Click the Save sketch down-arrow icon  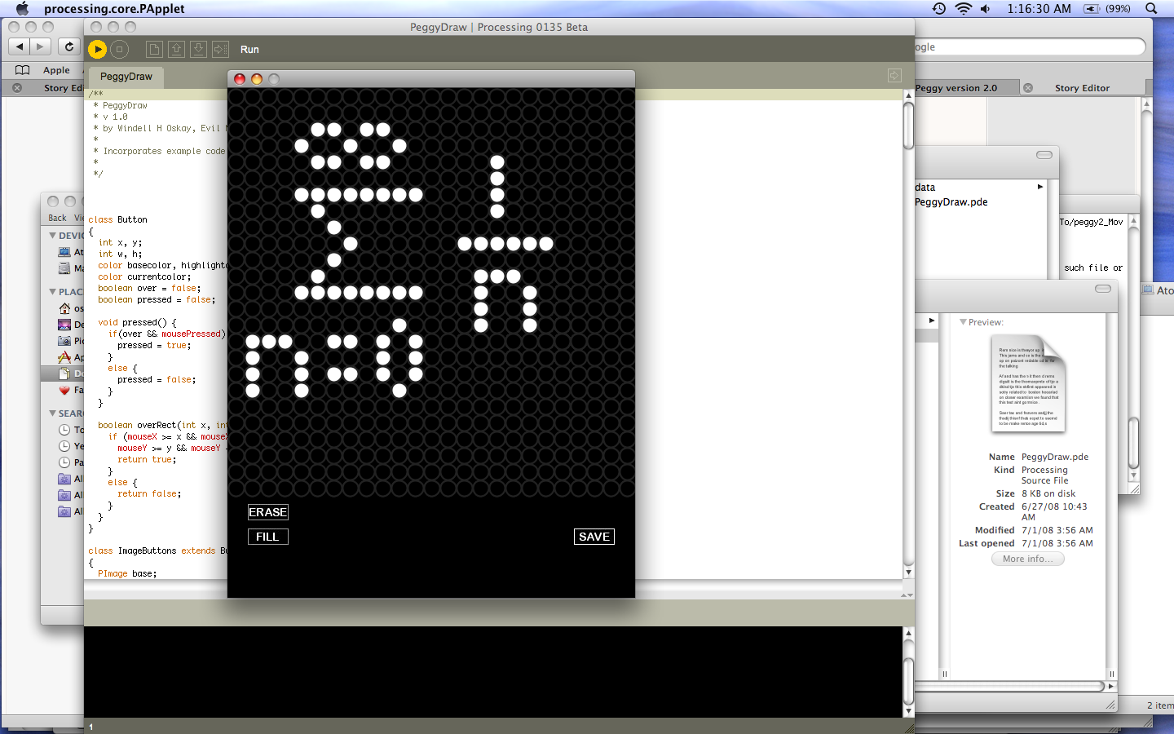[198, 49]
